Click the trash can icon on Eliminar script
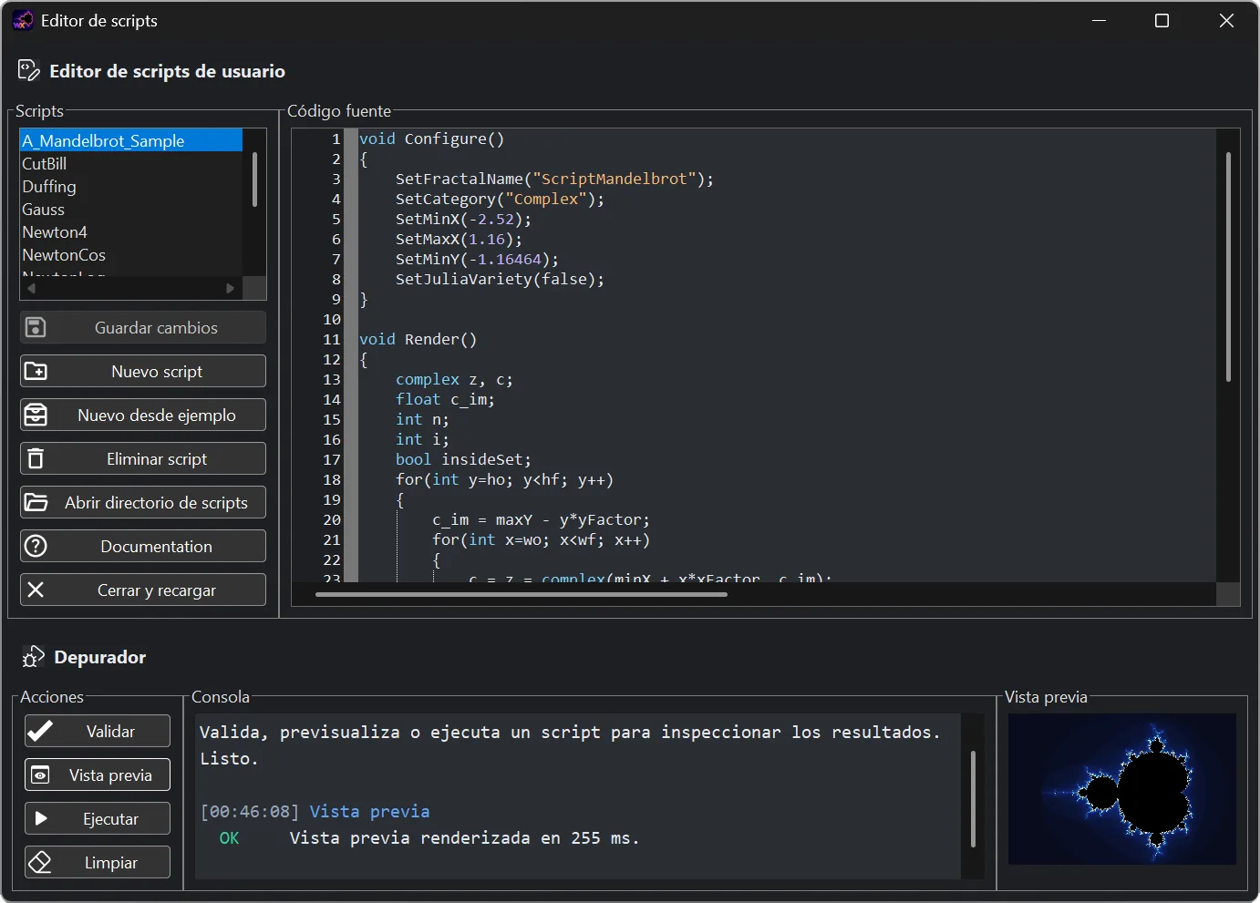1260x903 pixels. point(36,458)
